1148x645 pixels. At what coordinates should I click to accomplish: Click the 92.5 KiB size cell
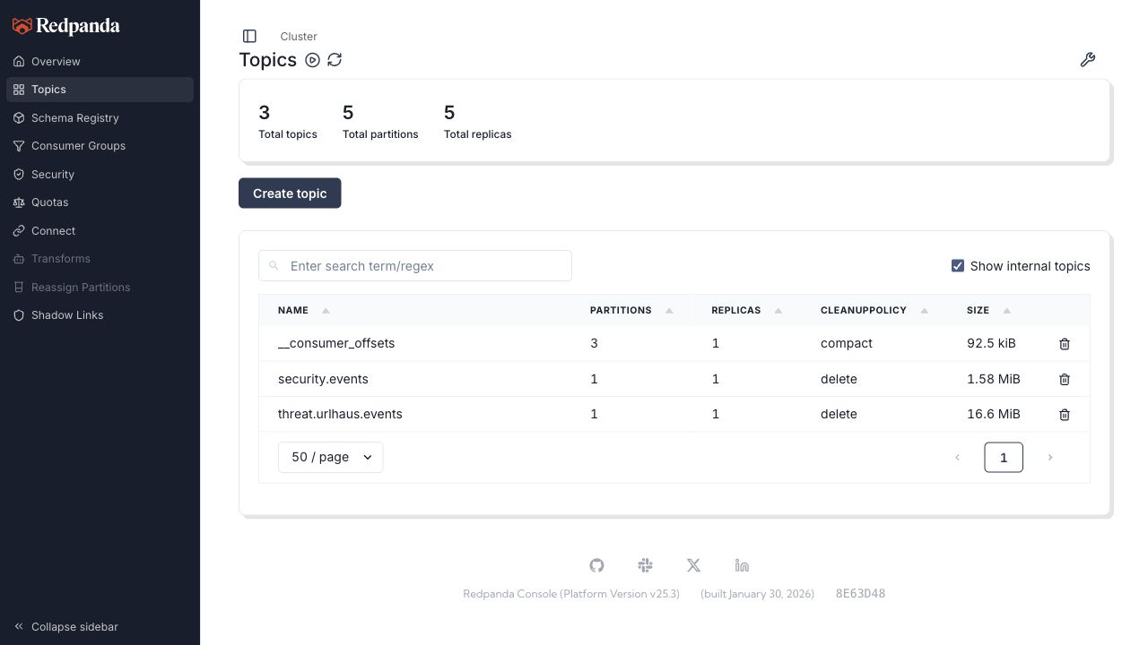click(991, 343)
